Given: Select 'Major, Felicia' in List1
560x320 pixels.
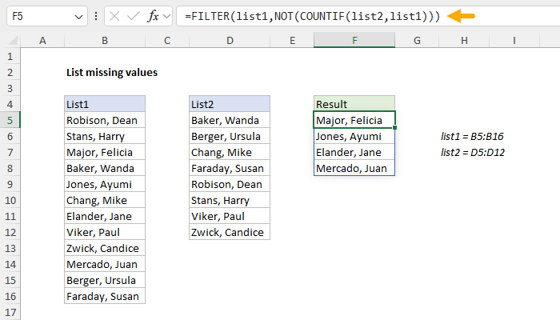Looking at the screenshot, I should click(x=105, y=153).
